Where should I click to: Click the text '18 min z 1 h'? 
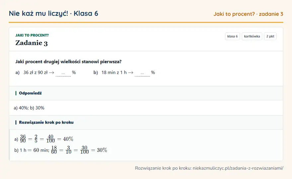114,72
